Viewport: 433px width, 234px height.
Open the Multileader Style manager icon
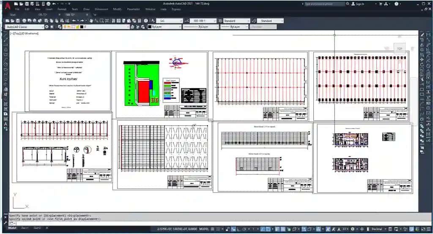pos(254,21)
